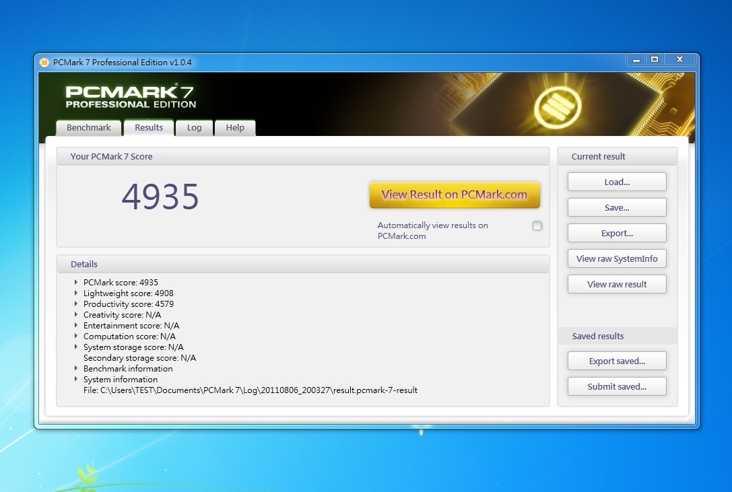The image size is (732, 492).
Task: Expand the Creativity score row
Action: click(x=75, y=314)
